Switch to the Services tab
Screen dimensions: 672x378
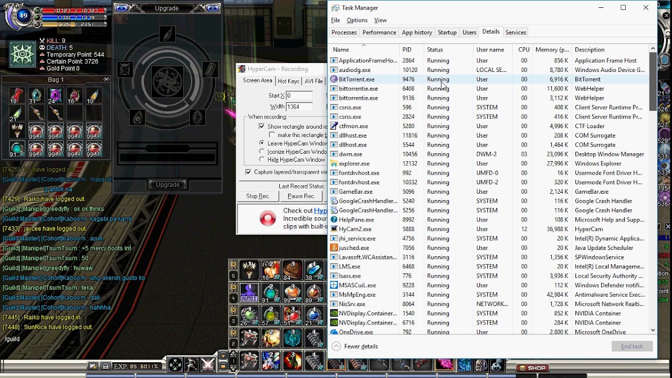click(x=516, y=33)
